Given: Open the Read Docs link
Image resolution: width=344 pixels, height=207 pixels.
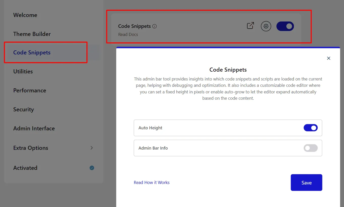Looking at the screenshot, I should tap(128, 34).
